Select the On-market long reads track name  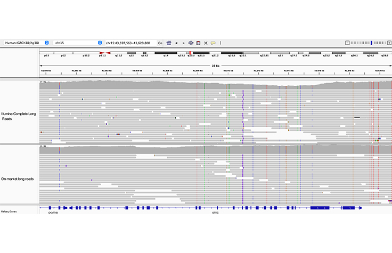point(17,179)
